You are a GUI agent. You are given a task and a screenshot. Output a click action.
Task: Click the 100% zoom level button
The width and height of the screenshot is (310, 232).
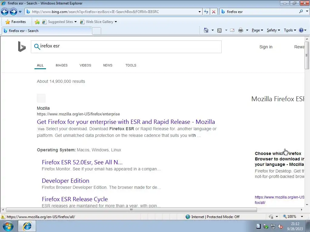[x=290, y=217]
